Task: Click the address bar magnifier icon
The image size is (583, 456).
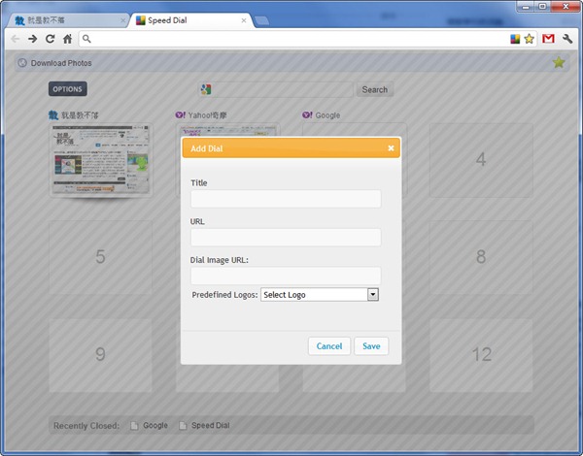Action: [x=86, y=39]
